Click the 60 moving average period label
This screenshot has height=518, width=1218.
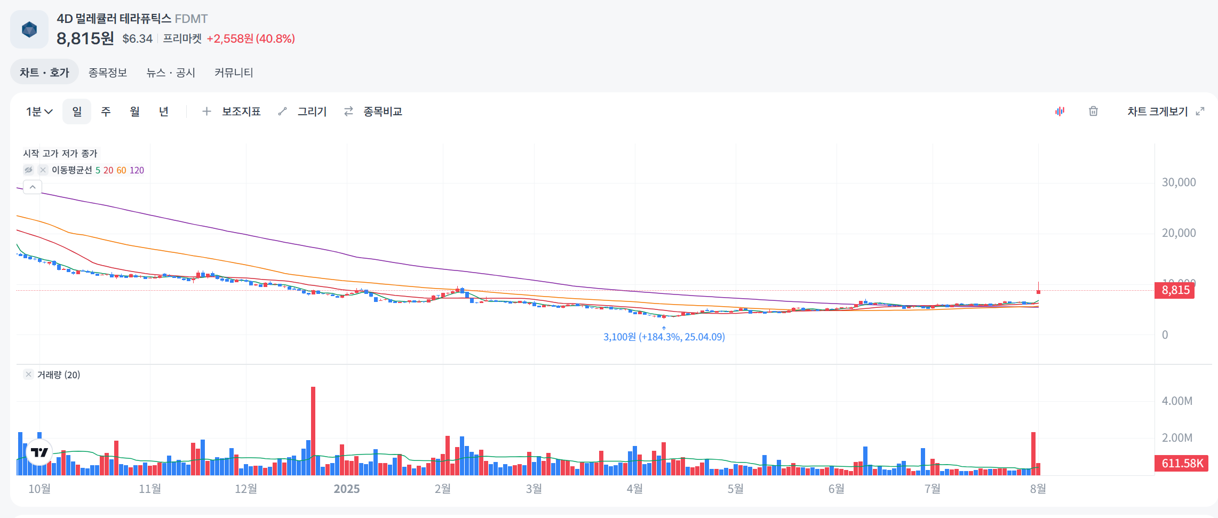point(121,170)
